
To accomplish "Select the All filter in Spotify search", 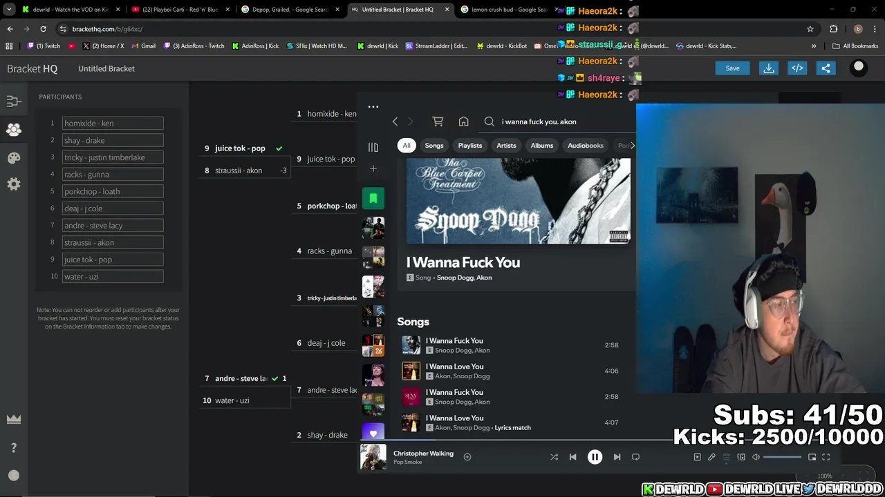I will tap(407, 146).
